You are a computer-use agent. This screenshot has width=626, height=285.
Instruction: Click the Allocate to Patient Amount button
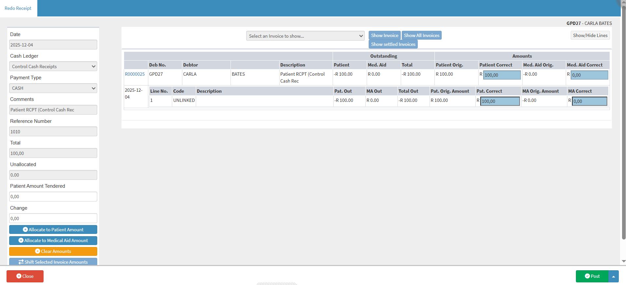click(x=53, y=230)
